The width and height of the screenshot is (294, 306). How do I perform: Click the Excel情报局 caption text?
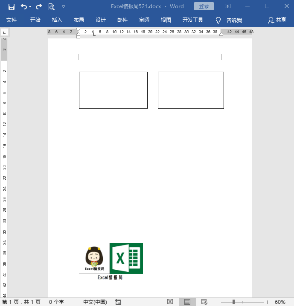click(110, 277)
